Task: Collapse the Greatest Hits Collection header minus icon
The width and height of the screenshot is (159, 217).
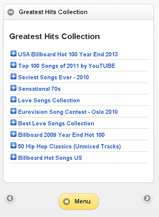Action: [11, 12]
